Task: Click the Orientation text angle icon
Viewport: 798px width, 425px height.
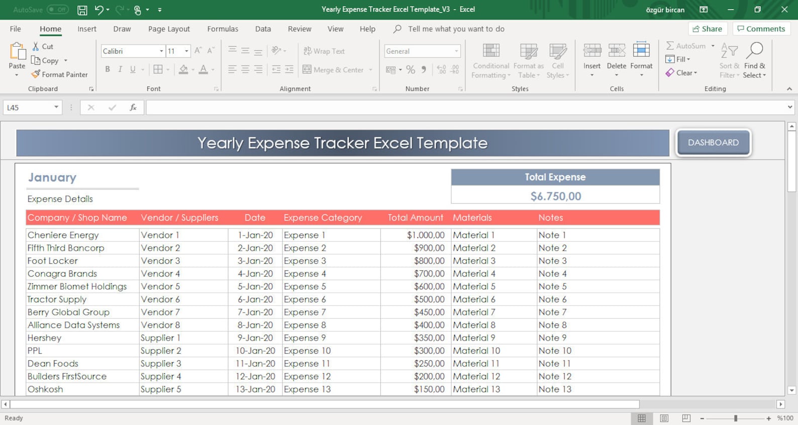Action: pyautogui.click(x=276, y=51)
